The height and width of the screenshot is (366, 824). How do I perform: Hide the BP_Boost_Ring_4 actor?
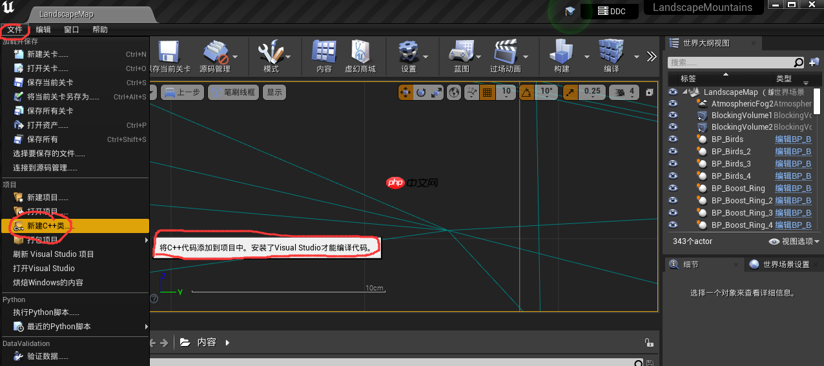[674, 225]
